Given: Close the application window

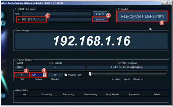Looking at the screenshot, I should pyautogui.click(x=169, y=3).
